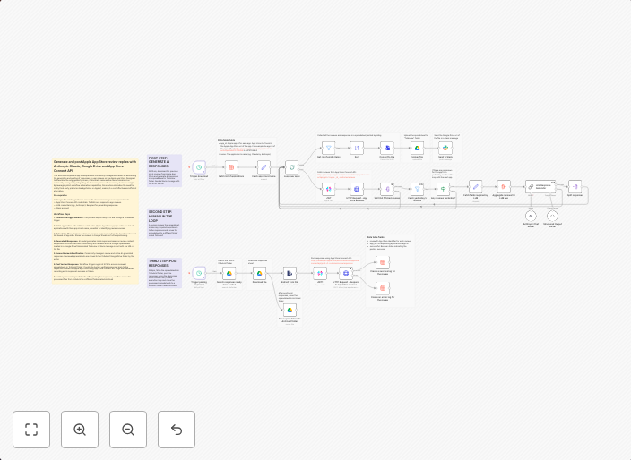Click the zoom in magnifier button
The height and width of the screenshot is (460, 631).
[80, 430]
